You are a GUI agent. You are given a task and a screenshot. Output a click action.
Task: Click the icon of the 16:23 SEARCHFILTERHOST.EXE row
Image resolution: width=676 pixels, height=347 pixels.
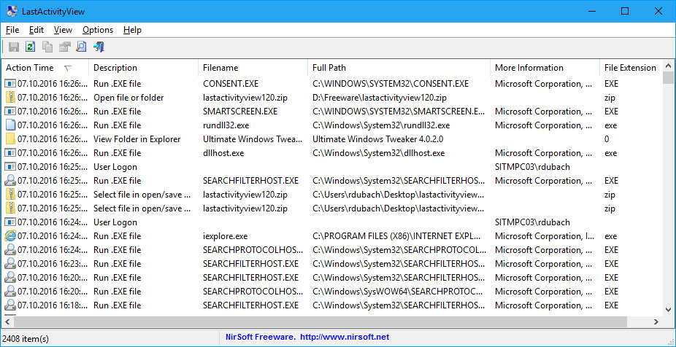(x=10, y=264)
